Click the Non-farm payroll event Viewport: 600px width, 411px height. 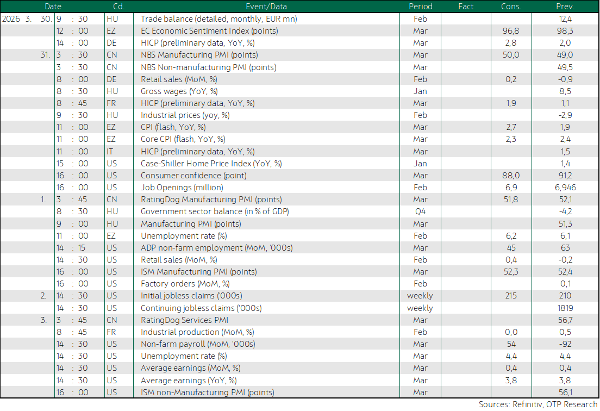pos(198,344)
